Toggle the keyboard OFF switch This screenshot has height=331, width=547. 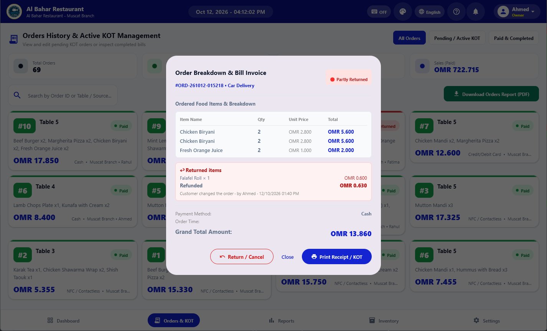(x=379, y=12)
